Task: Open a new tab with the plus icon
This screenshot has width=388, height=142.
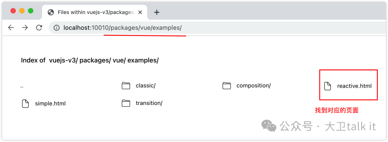Action: tap(157, 12)
